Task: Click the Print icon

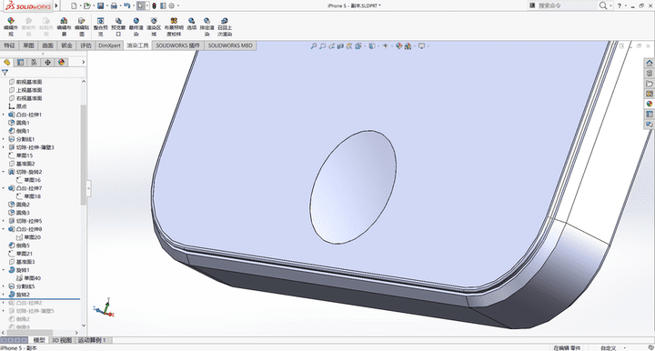Action: pos(114,5)
